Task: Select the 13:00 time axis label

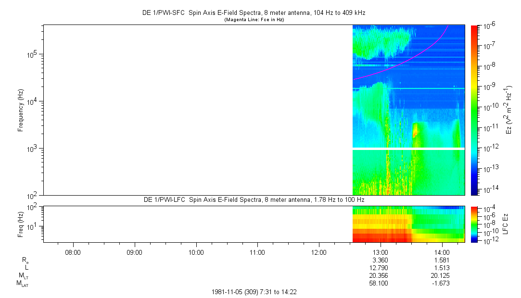Action: tap(381, 252)
